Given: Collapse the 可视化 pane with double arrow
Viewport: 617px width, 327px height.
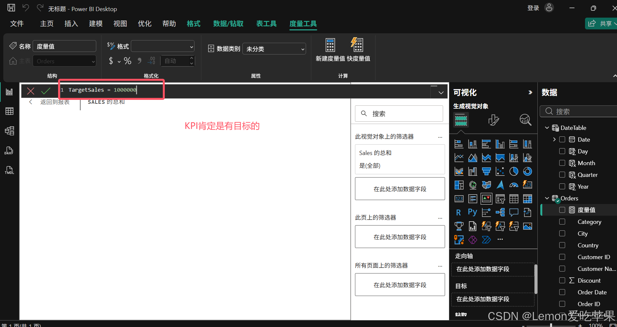Looking at the screenshot, I should [x=530, y=92].
